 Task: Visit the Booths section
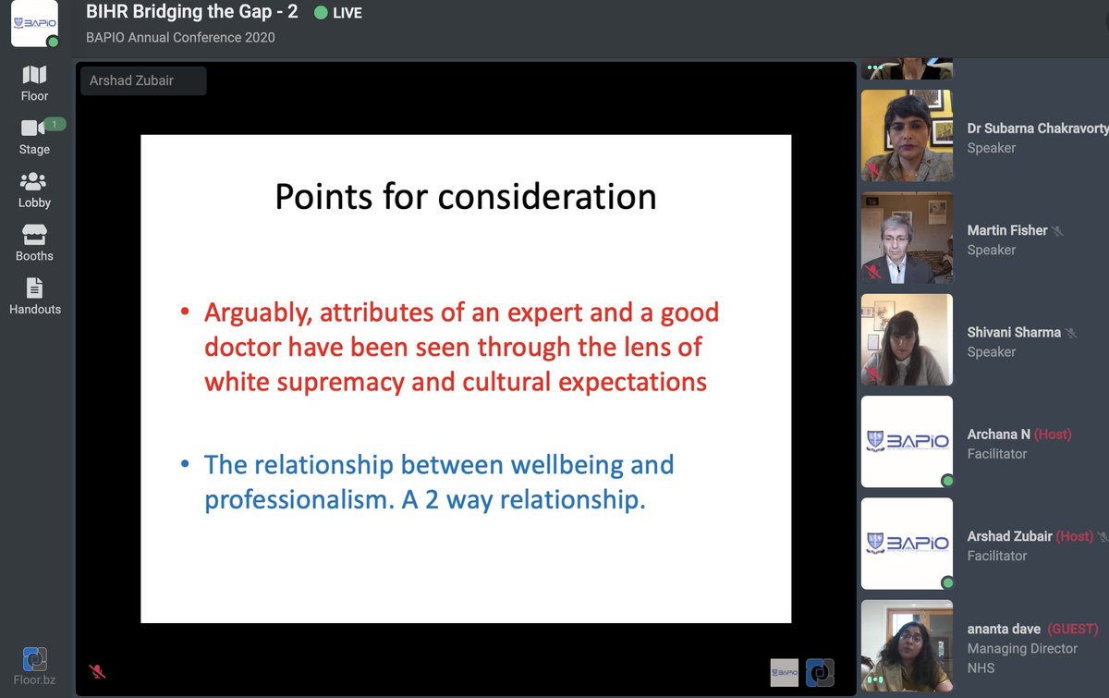click(35, 243)
